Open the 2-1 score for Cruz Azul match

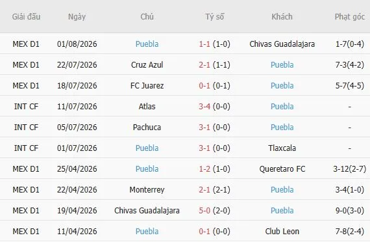point(204,65)
